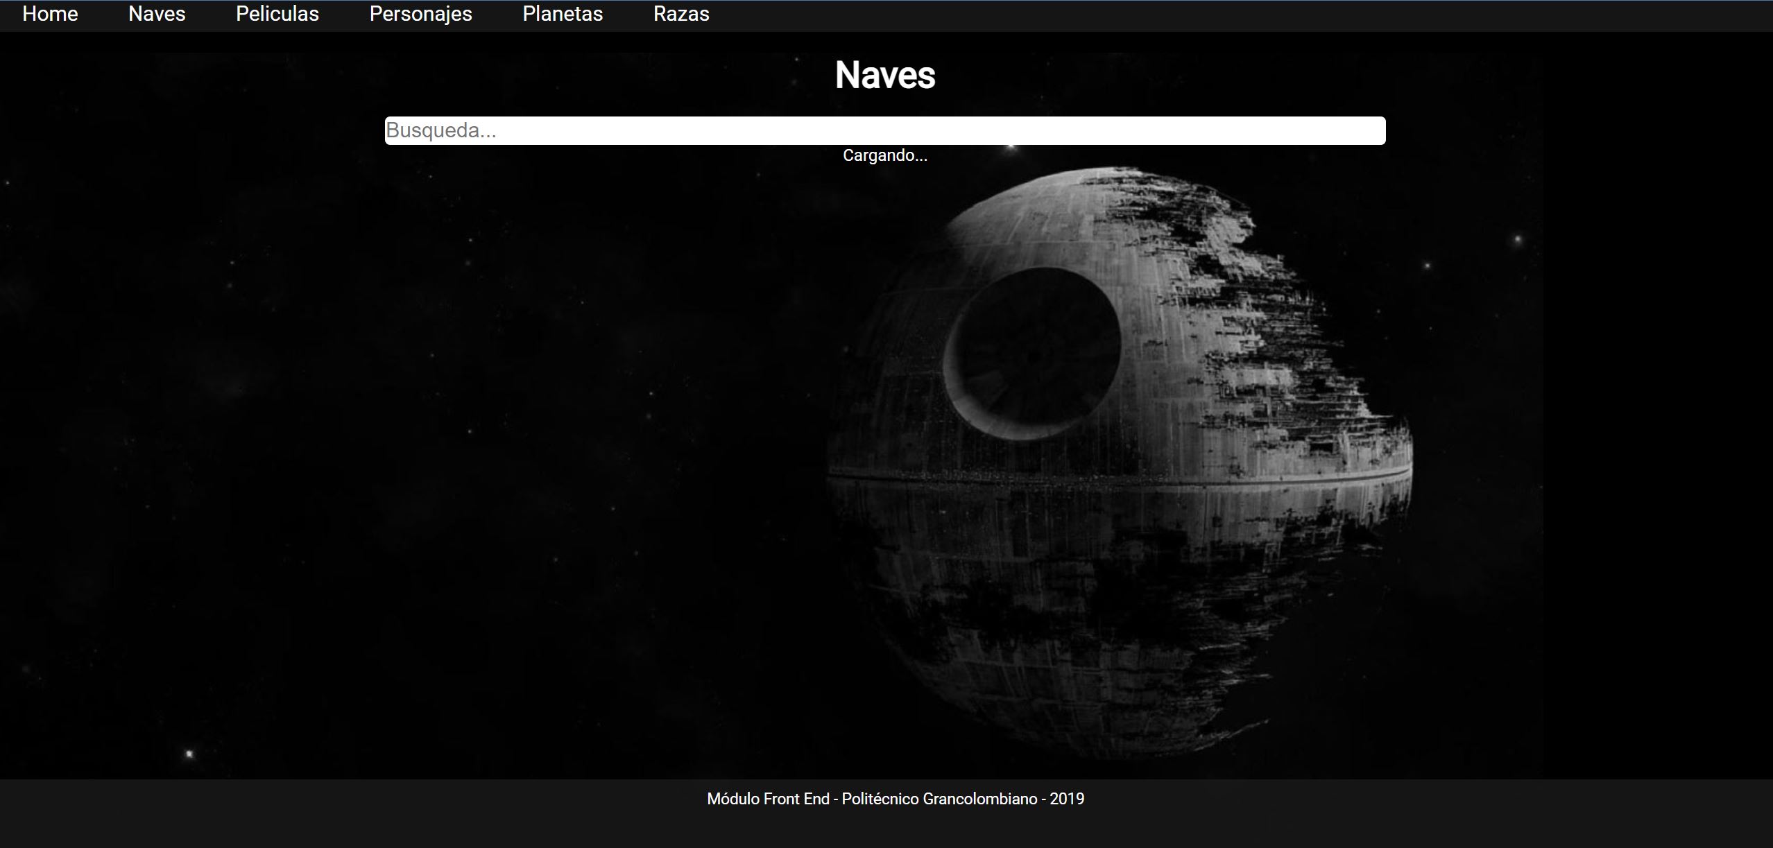The image size is (1773, 848).
Task: Open the Naves navigation menu item
Action: (x=157, y=14)
